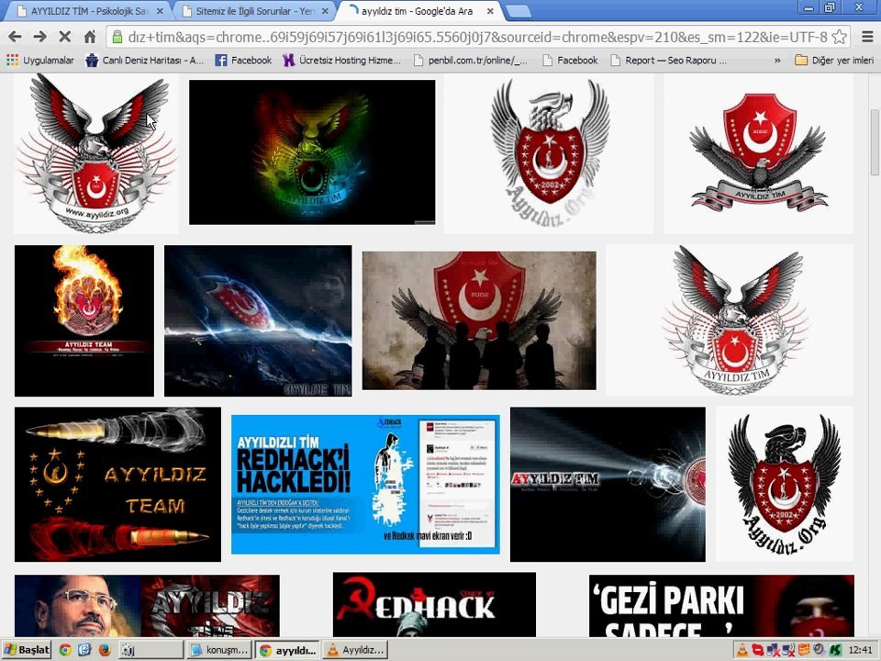Expand the bookmarks overflow chevron
The image size is (881, 661).
(777, 61)
